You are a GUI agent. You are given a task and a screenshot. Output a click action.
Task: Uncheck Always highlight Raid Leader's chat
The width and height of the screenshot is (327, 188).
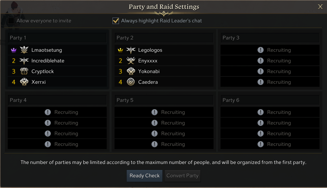[x=116, y=21]
